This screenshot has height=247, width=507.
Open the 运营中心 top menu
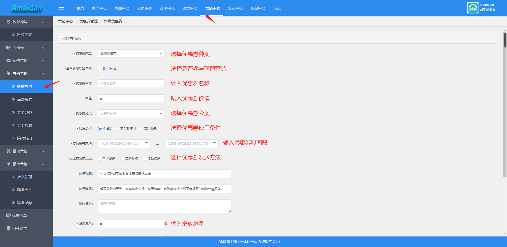190,8
